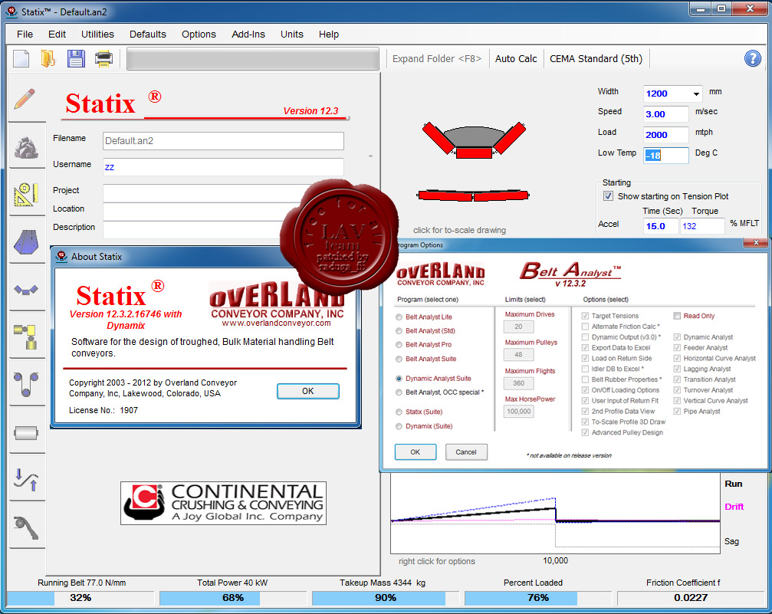
Task: Open the purple hopper chute icon
Action: pos(26,241)
